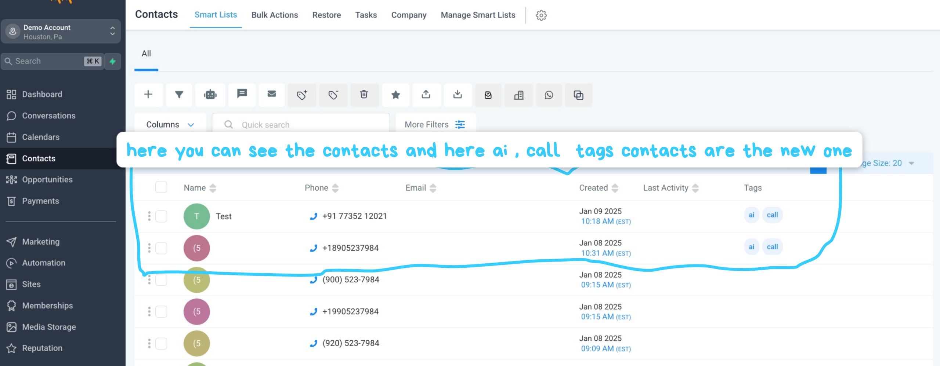Click the delete trash icon
The image size is (940, 366).
pyautogui.click(x=364, y=95)
